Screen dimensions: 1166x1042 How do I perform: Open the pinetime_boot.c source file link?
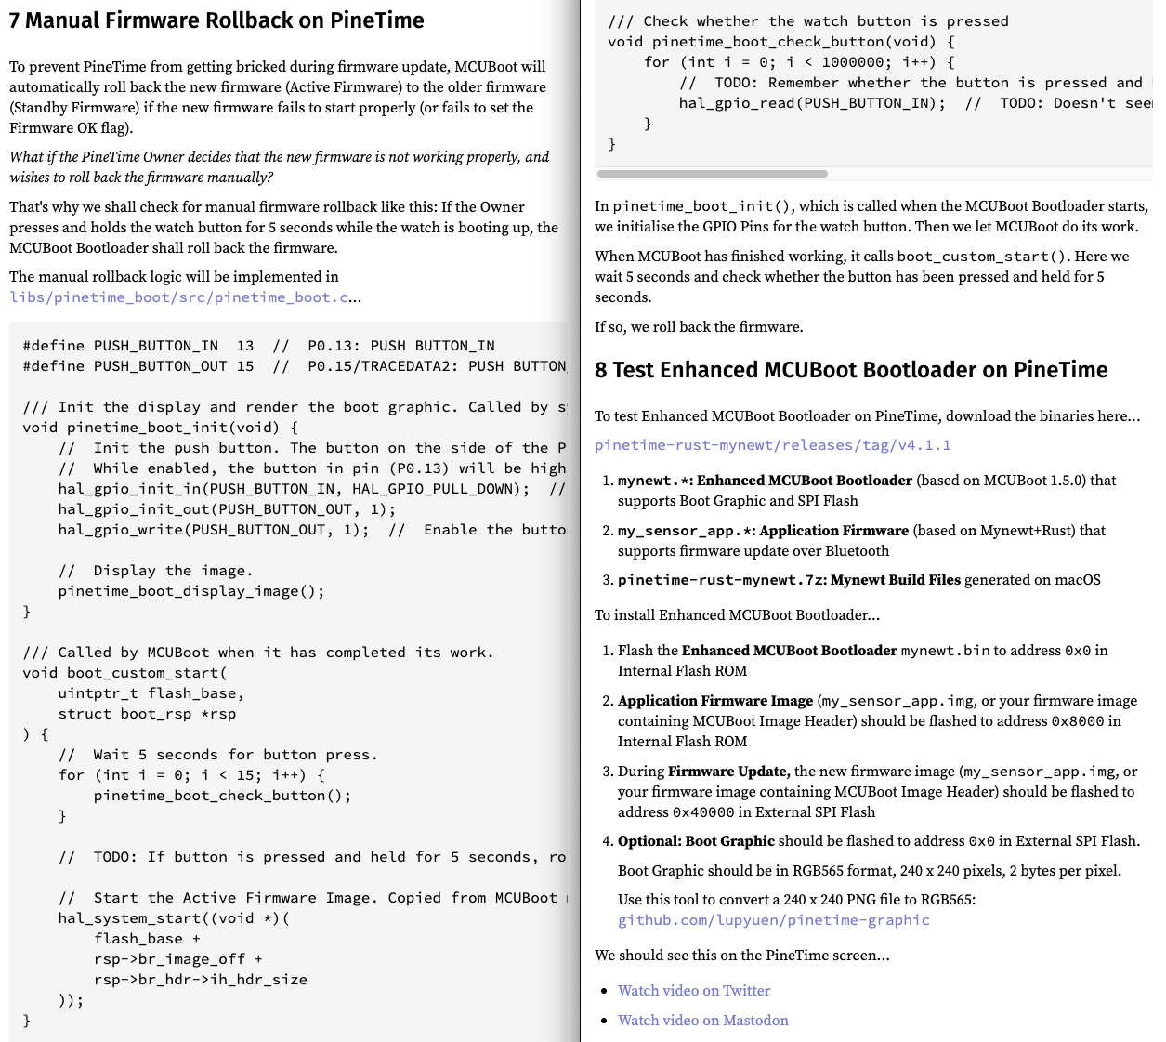point(179,297)
